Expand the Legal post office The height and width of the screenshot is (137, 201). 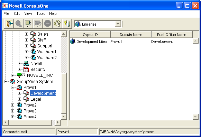pos(19,99)
